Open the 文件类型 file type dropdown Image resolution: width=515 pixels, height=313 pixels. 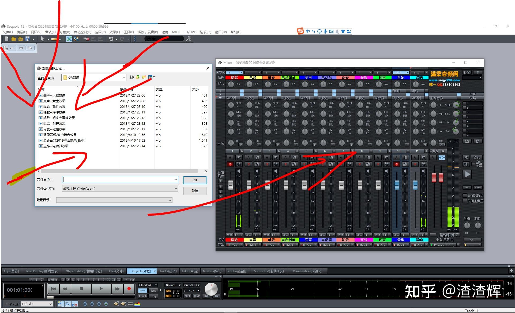[x=176, y=189]
